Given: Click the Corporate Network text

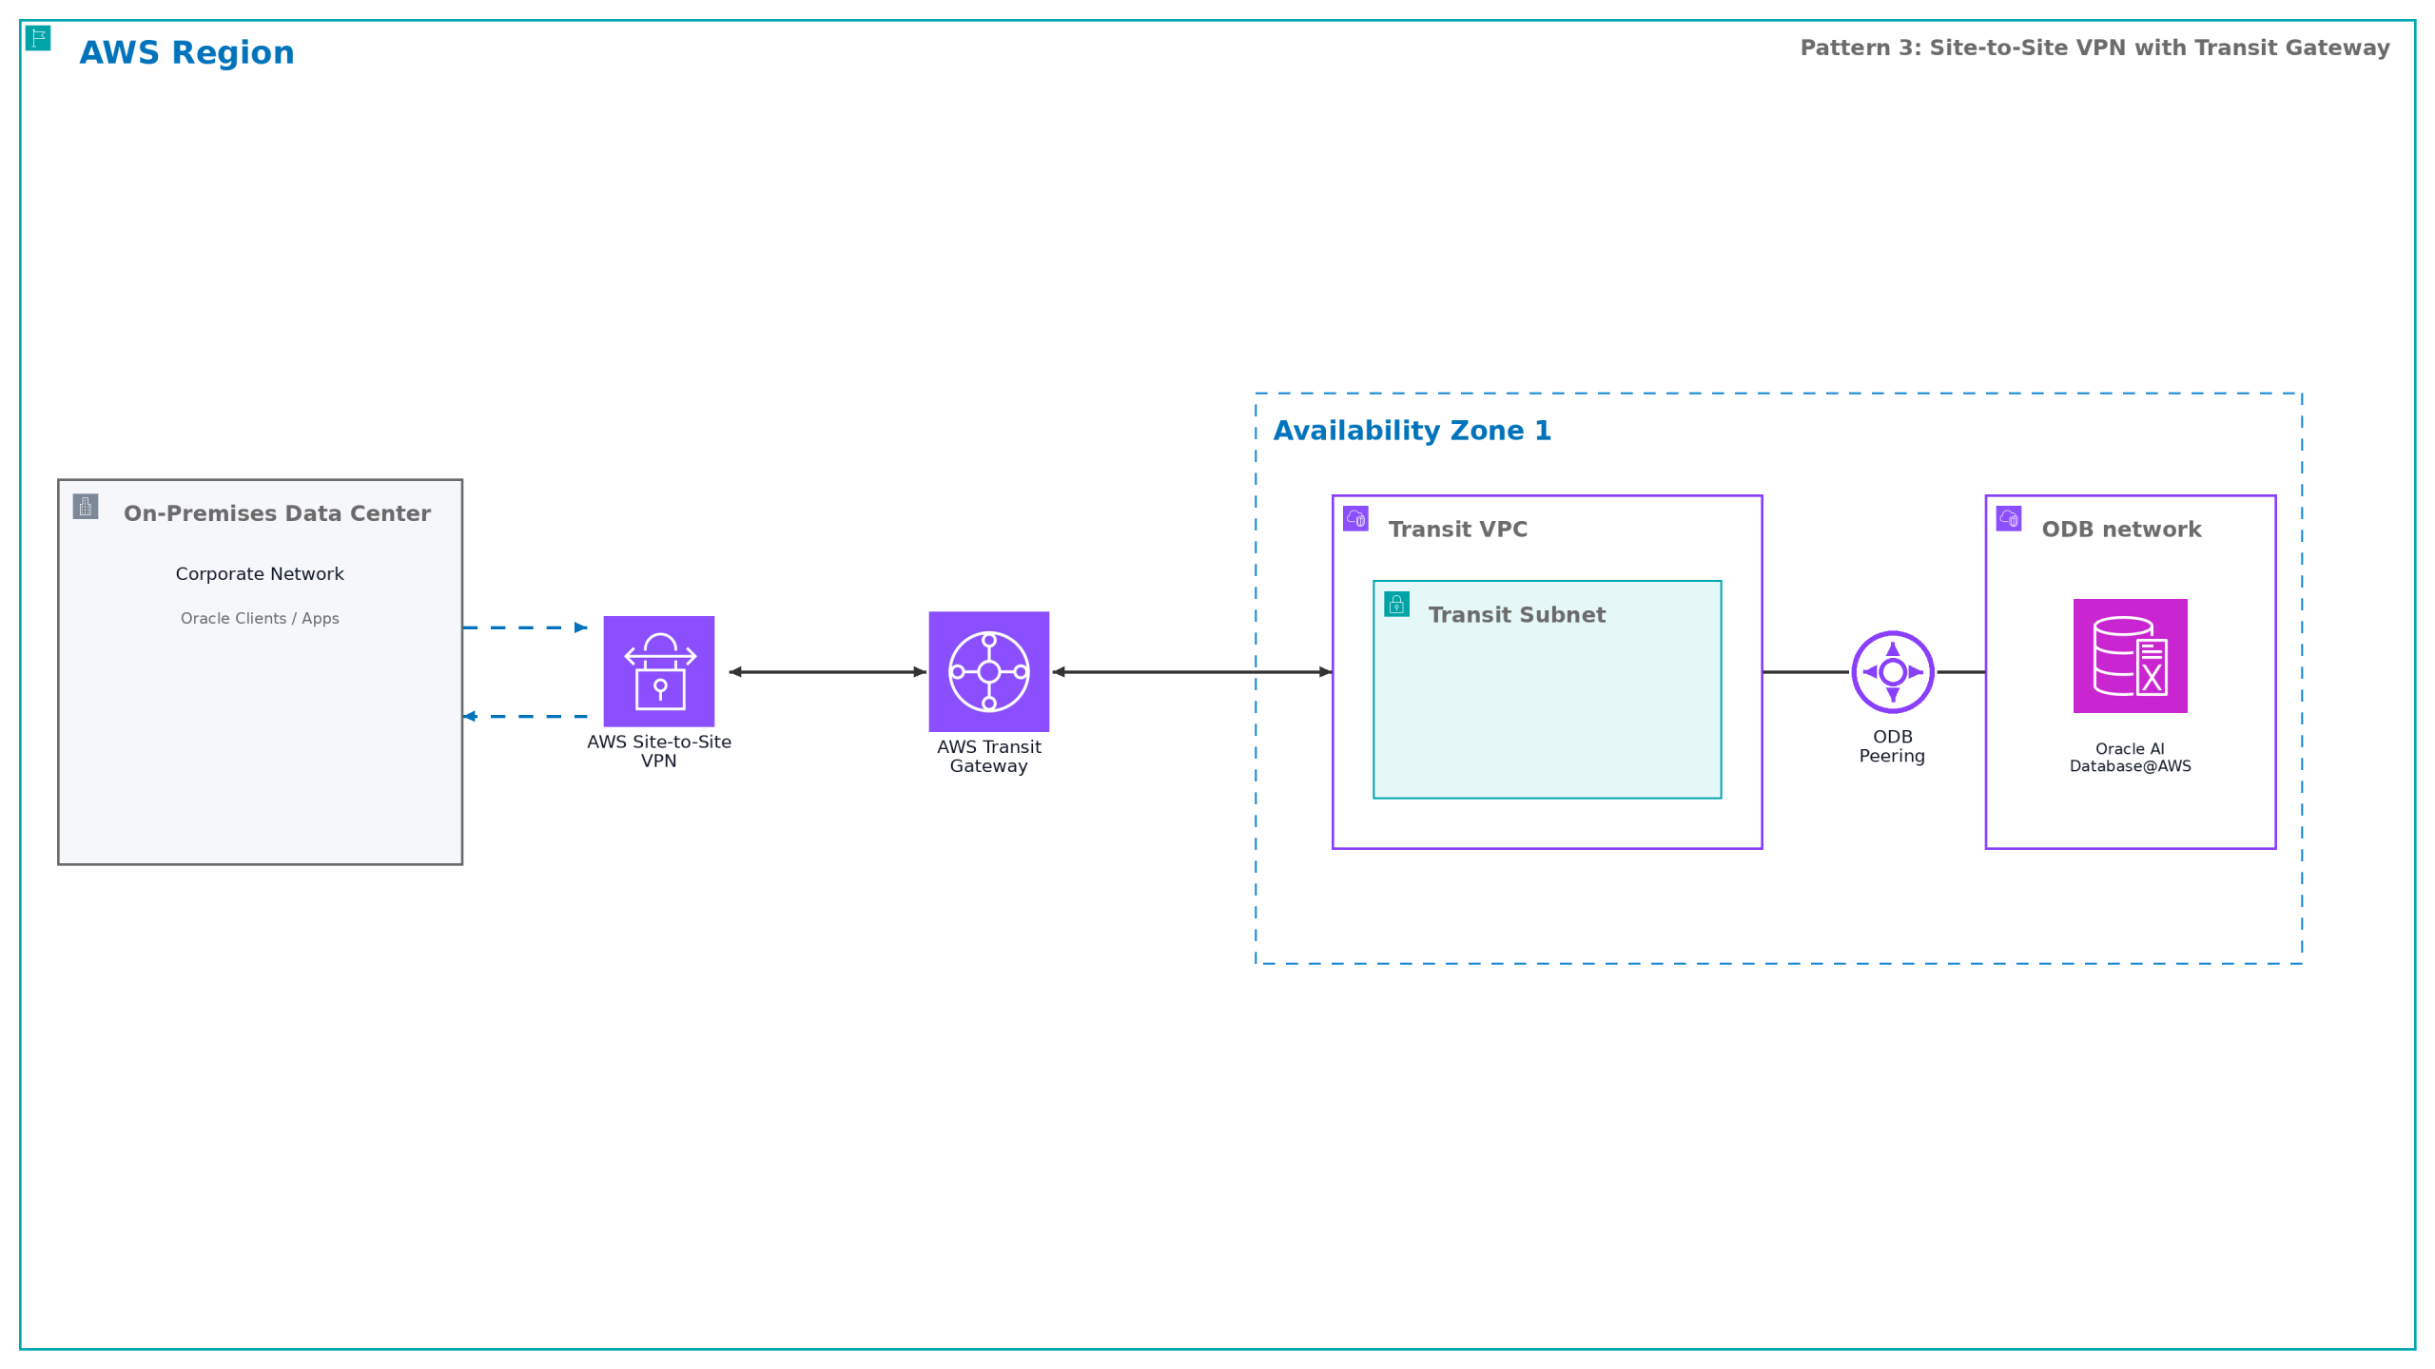Looking at the screenshot, I should tap(260, 574).
